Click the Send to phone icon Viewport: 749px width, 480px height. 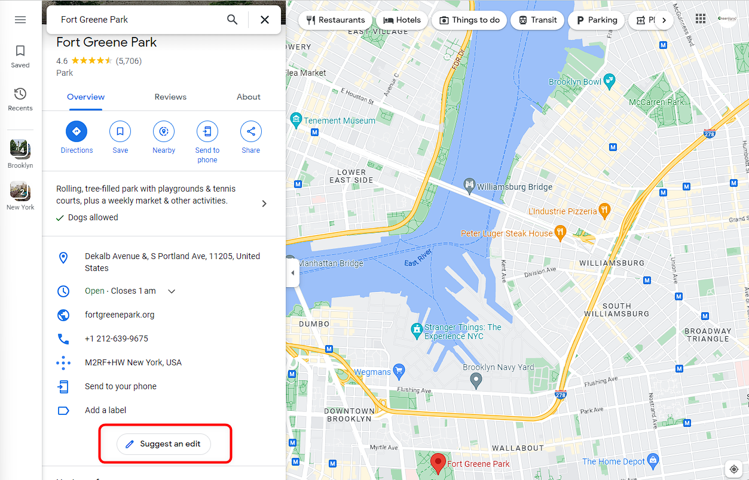coord(207,131)
